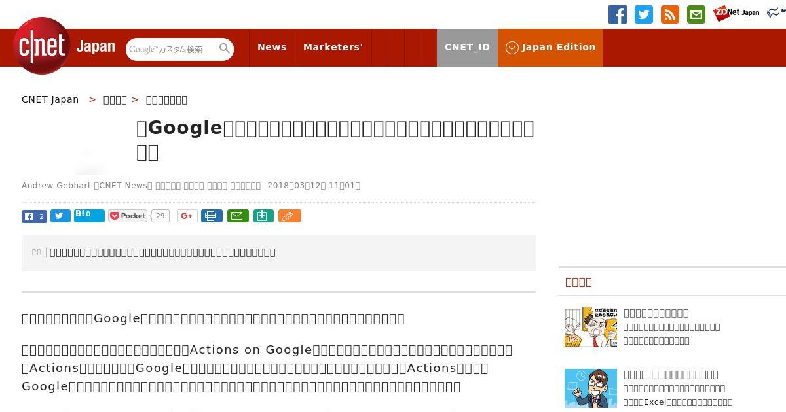This screenshot has height=412, width=786.
Task: Bookmark article with Hatena B! button
Action: click(x=89, y=215)
